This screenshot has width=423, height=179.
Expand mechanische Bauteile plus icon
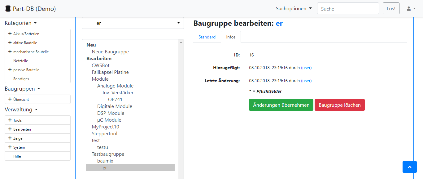tap(10, 51)
